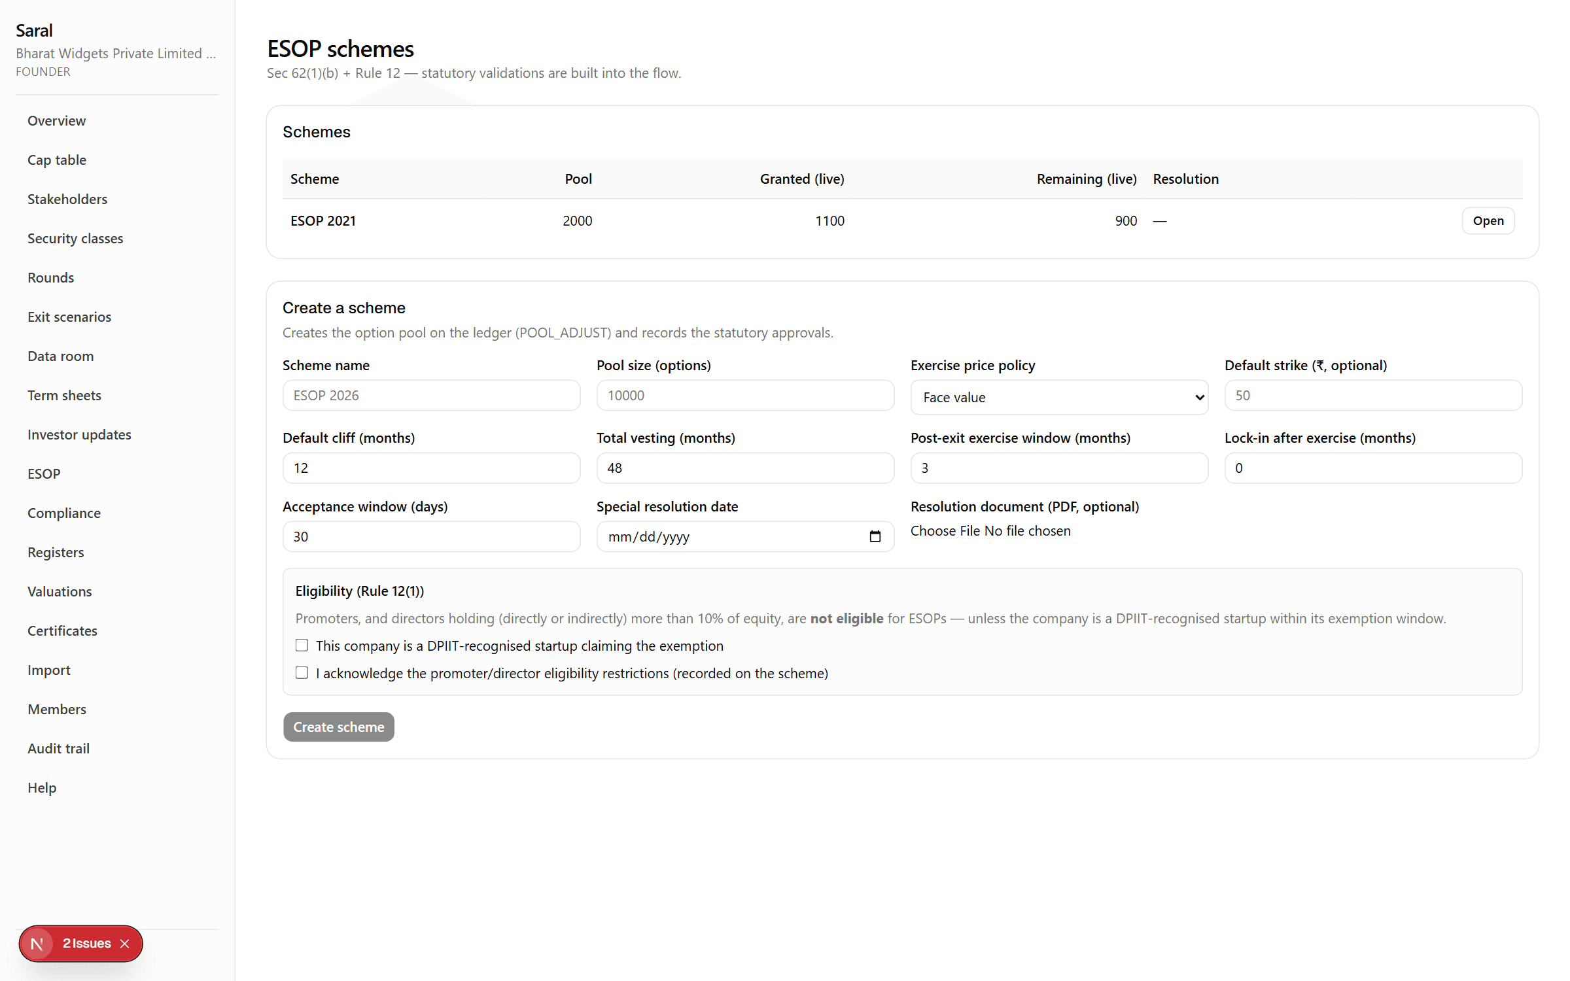Viewport: 1570px width, 981px height.
Task: Click the Create scheme button
Action: 338,727
